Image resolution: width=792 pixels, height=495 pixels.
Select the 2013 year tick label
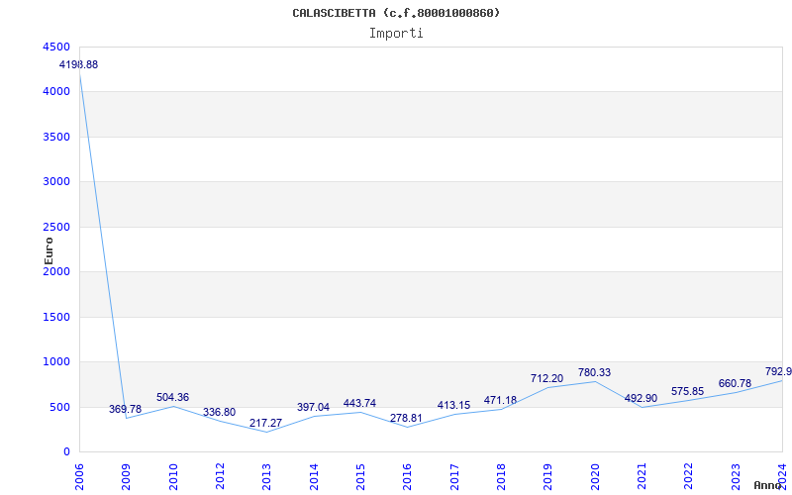(266, 476)
